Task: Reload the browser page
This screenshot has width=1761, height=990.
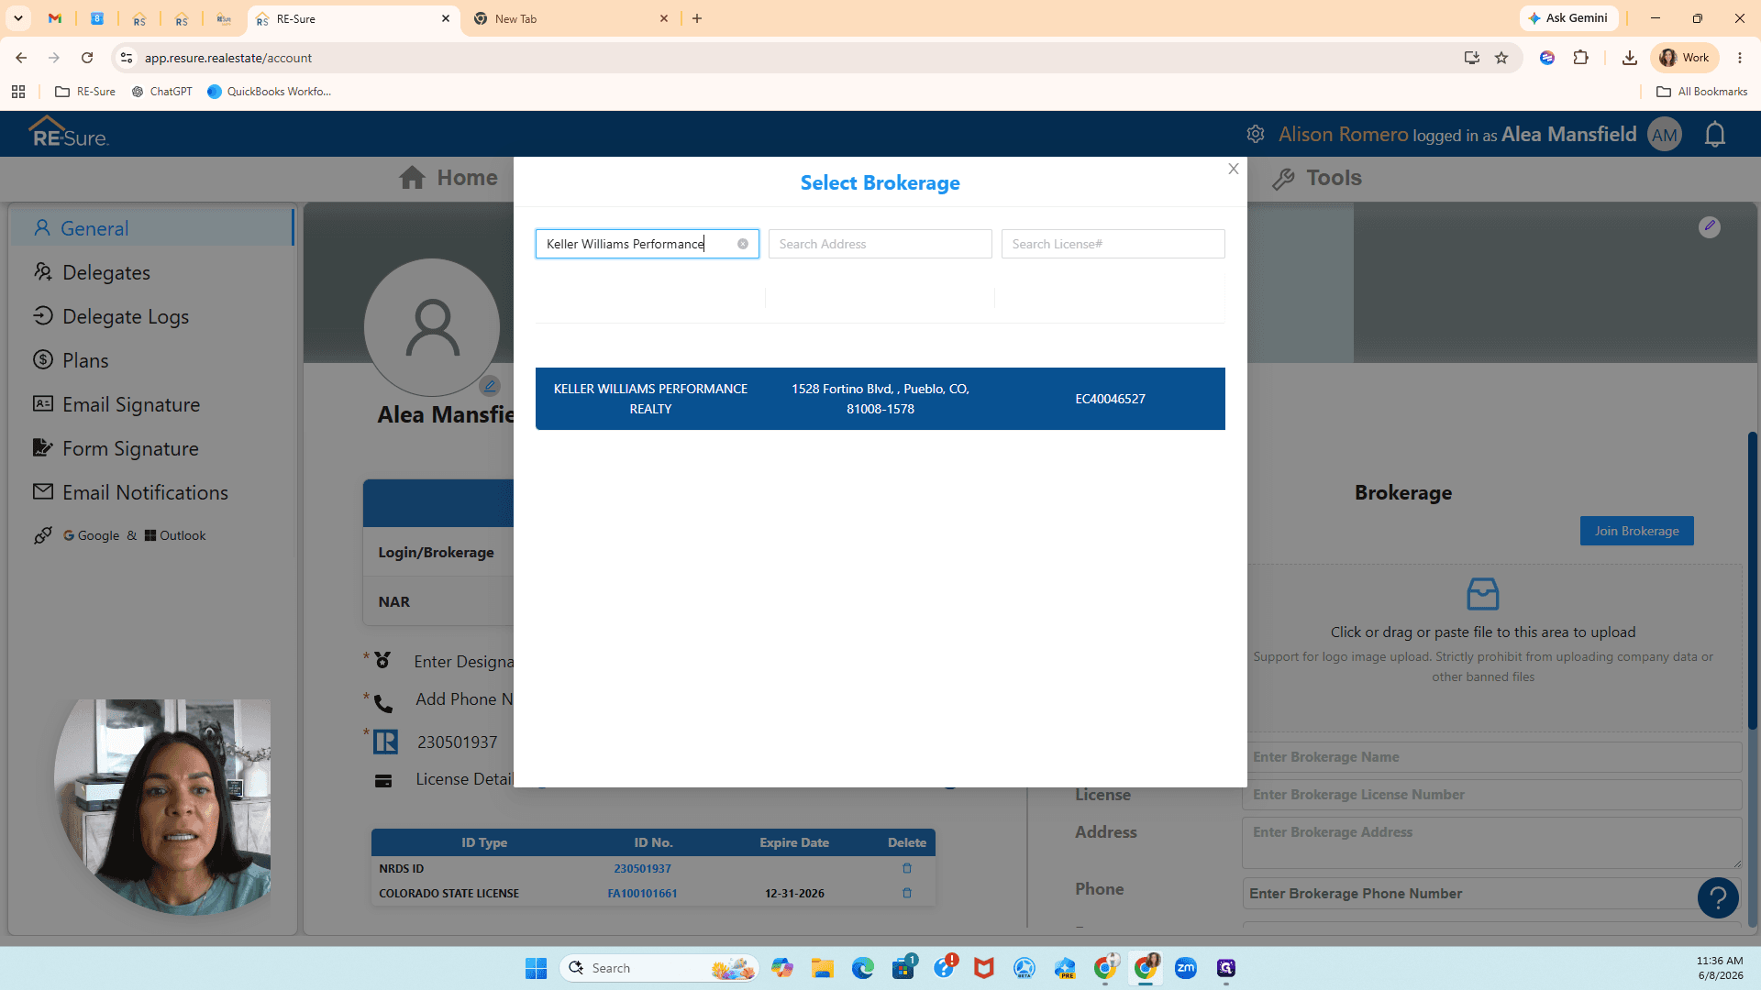Action: [87, 58]
